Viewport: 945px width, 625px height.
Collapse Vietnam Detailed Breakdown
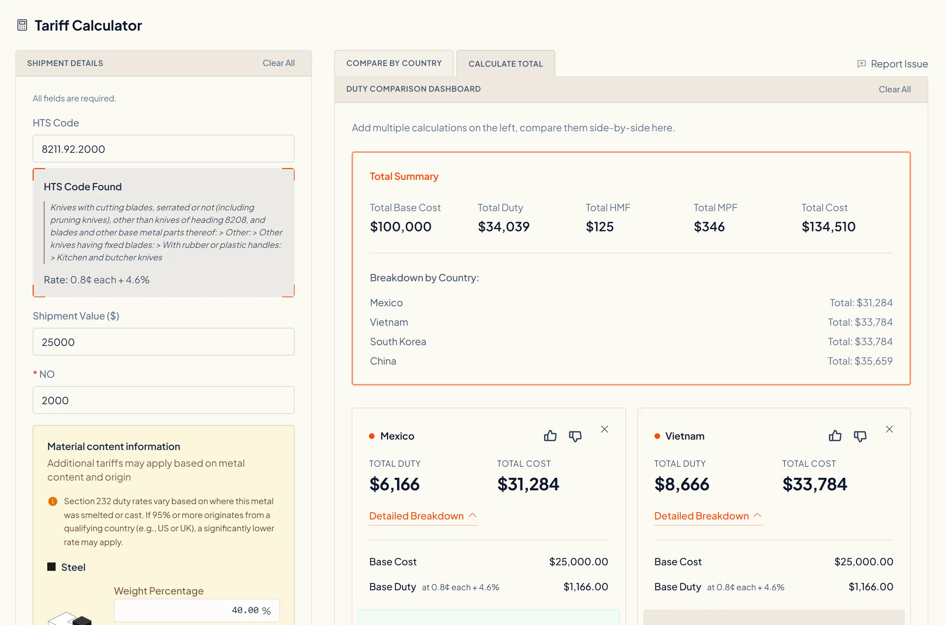(708, 516)
